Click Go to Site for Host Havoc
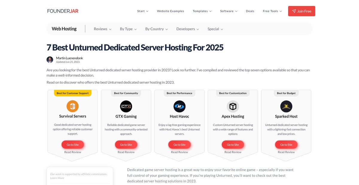 pos(180,145)
